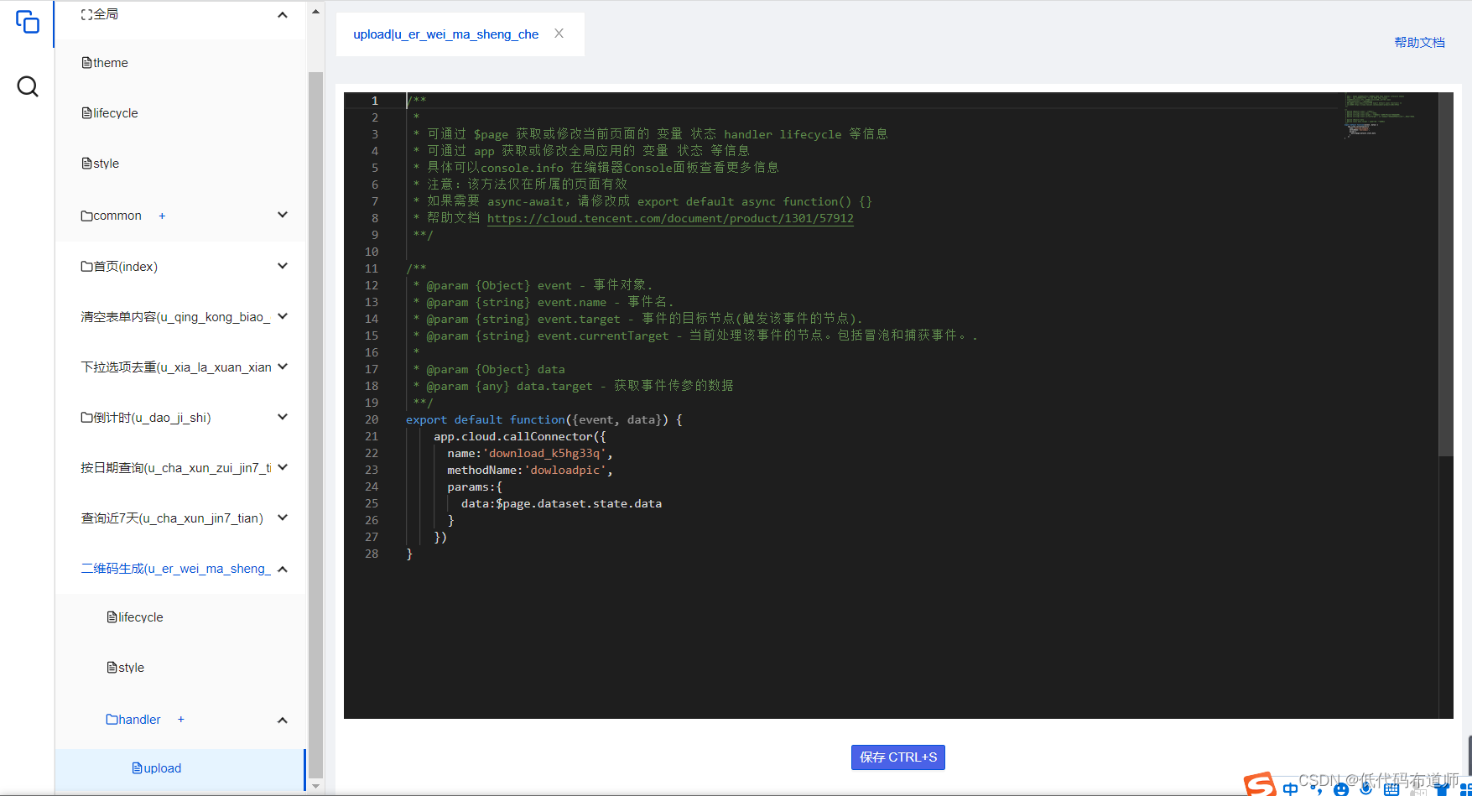Expand the 倒计时 chevron
Image resolution: width=1472 pixels, height=796 pixels.
283,417
